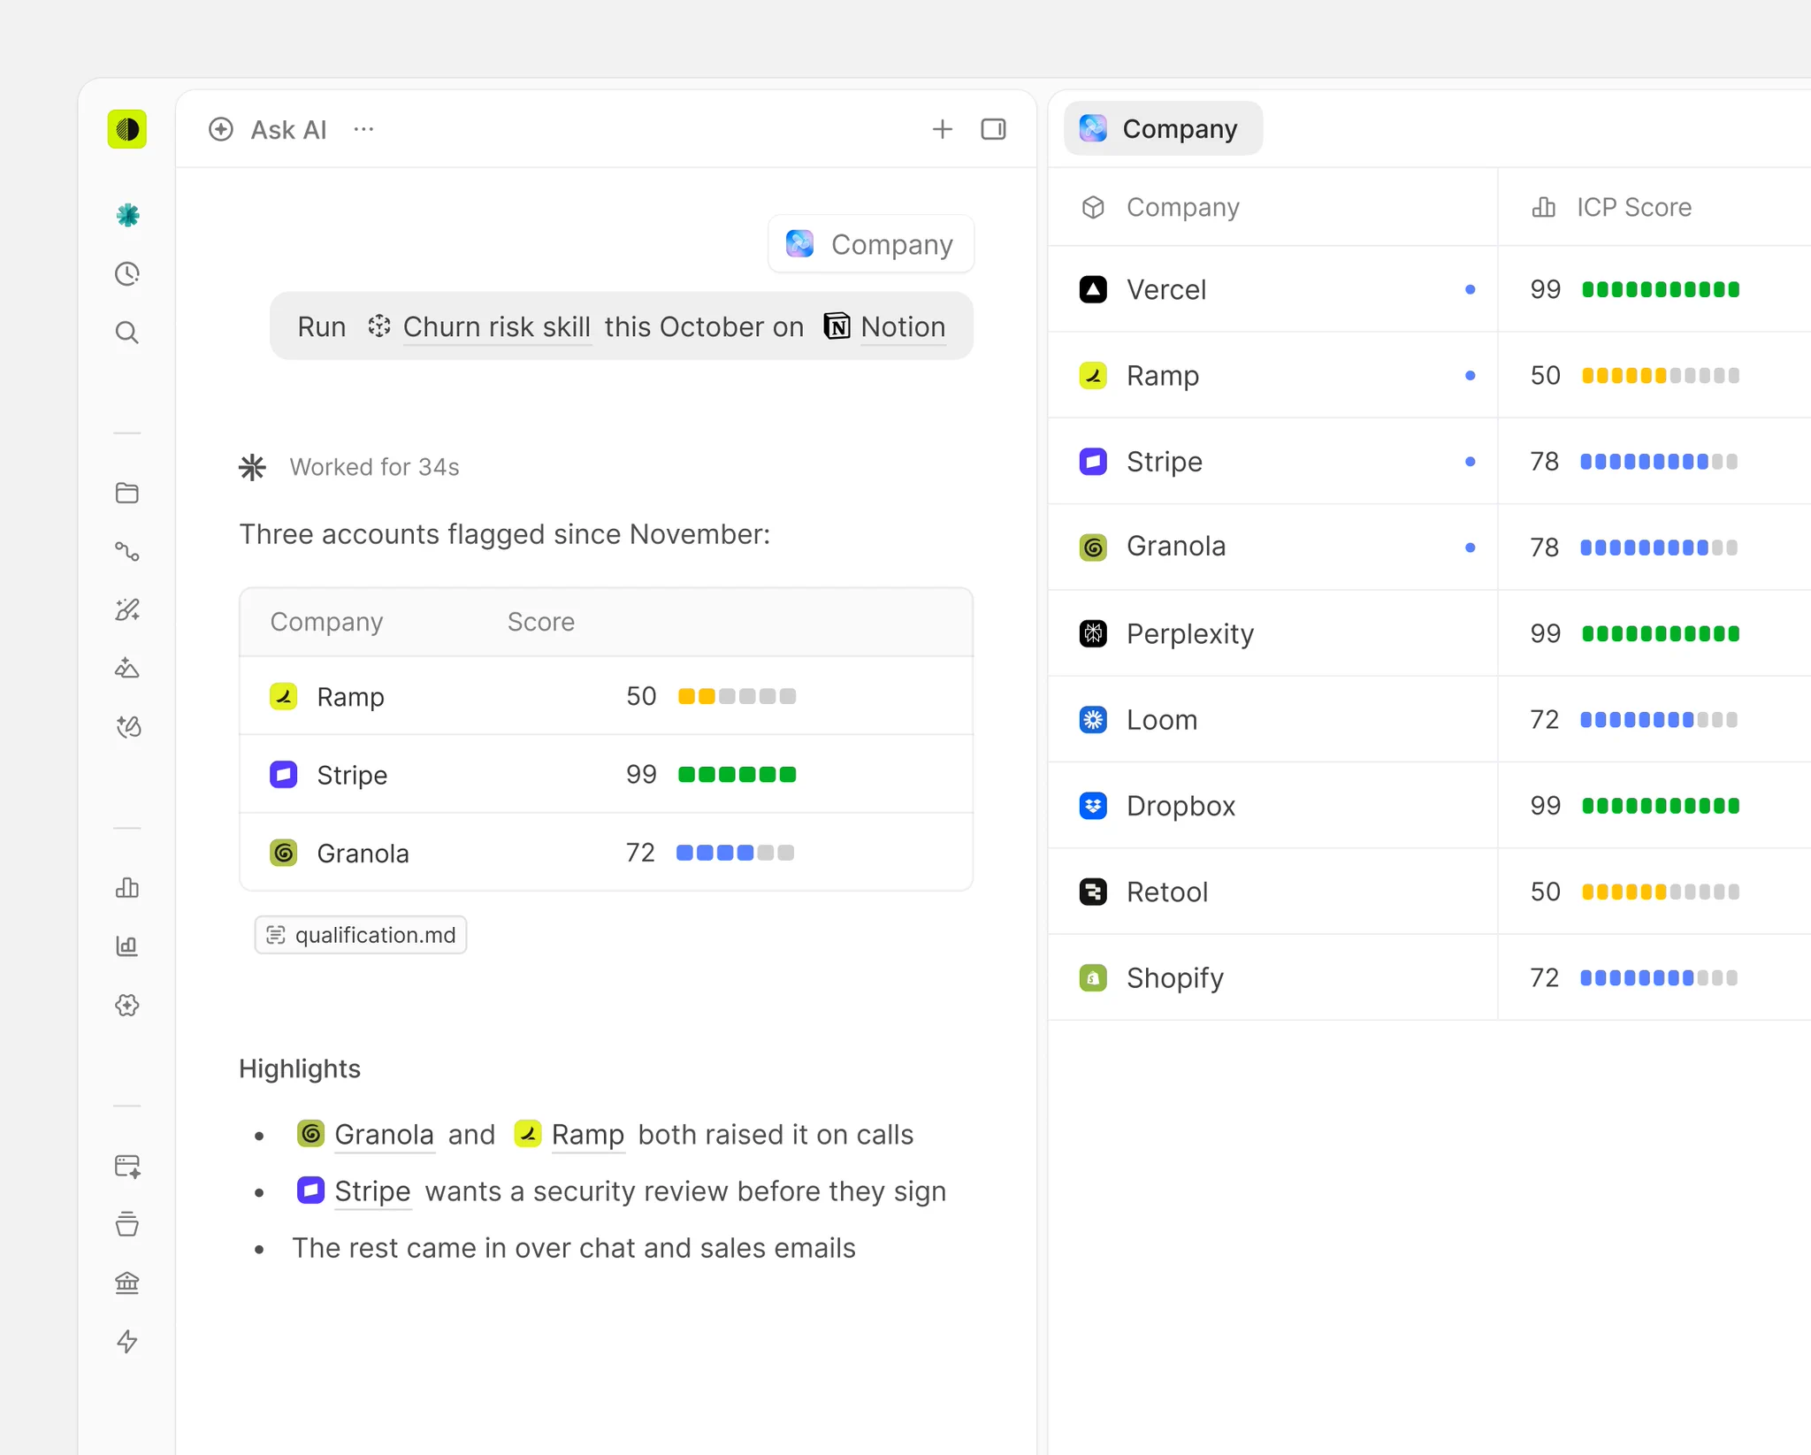The width and height of the screenshot is (1811, 1455).
Task: Open the stacked tray sidebar icon
Action: 127,1224
